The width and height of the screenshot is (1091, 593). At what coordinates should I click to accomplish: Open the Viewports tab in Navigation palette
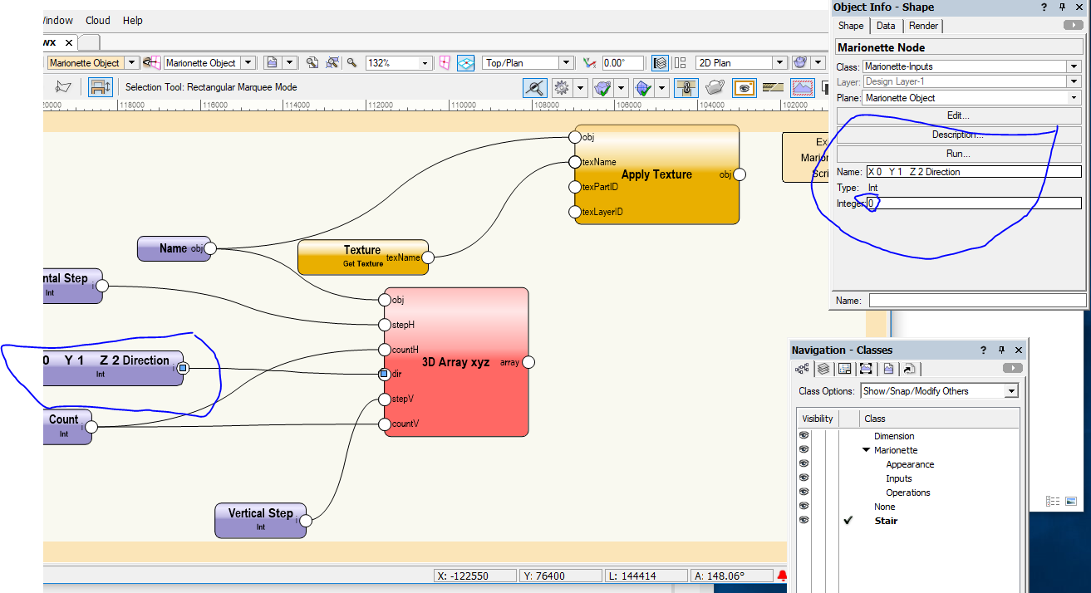click(866, 370)
